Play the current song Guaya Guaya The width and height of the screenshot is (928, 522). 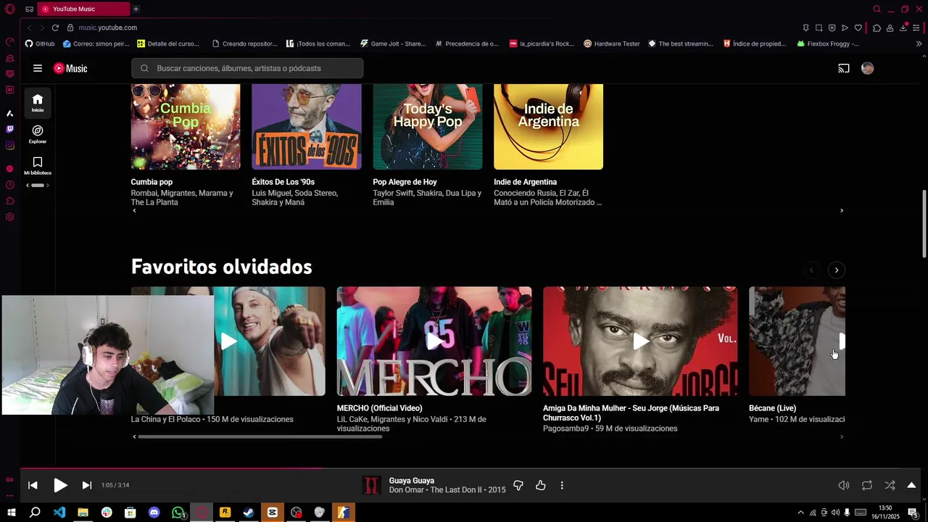[60, 485]
